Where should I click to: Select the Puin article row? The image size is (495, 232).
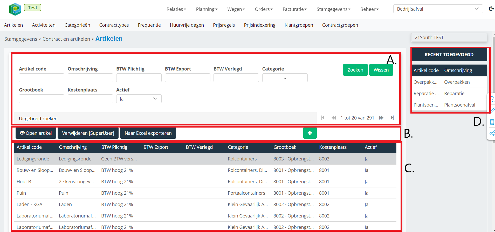[x=205, y=193]
